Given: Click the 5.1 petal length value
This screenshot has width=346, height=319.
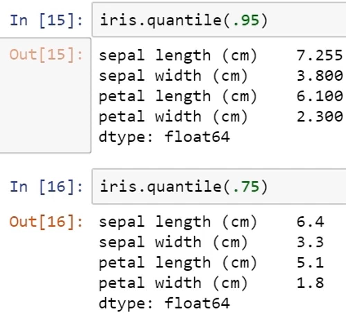Looking at the screenshot, I should [x=310, y=263].
